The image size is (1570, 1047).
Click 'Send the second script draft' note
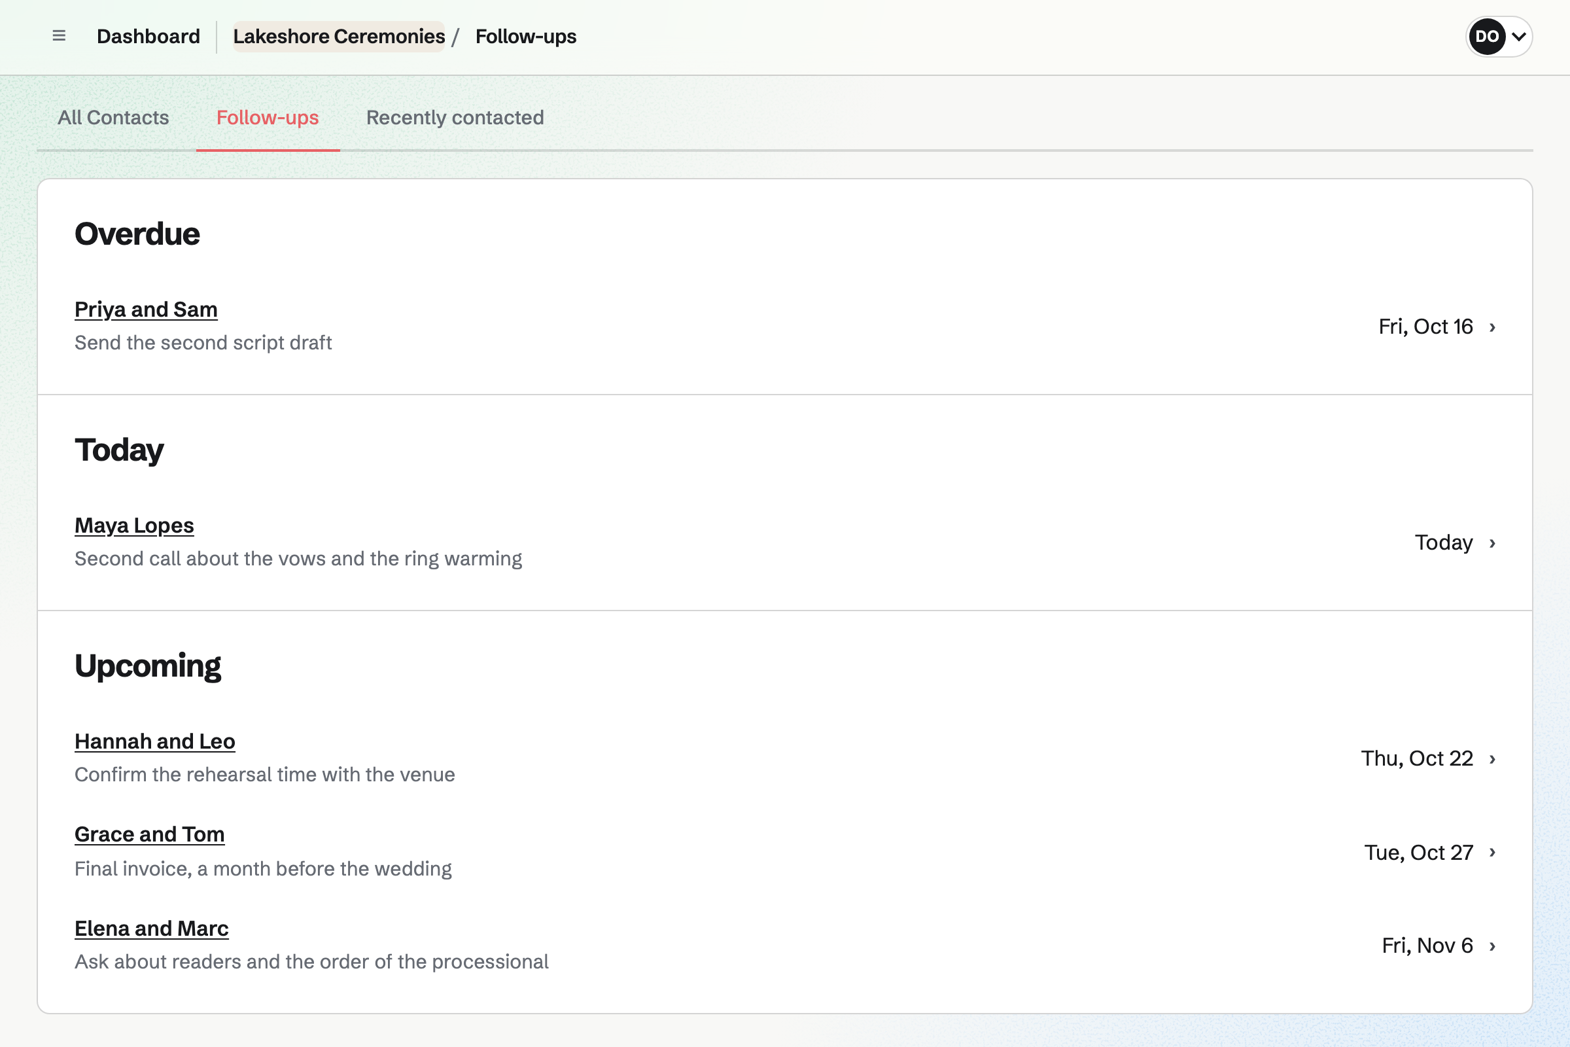tap(203, 342)
